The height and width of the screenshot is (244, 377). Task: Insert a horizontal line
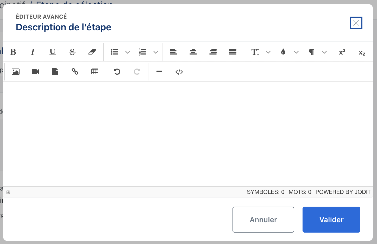[159, 72]
